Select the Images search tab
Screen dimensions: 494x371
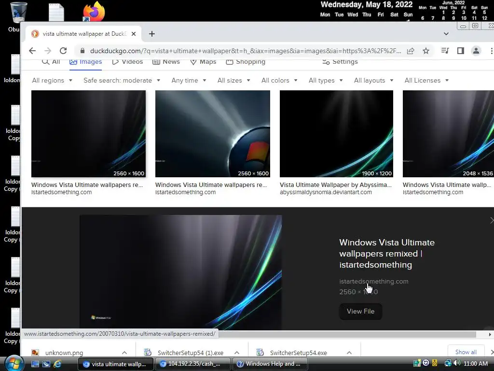[86, 61]
